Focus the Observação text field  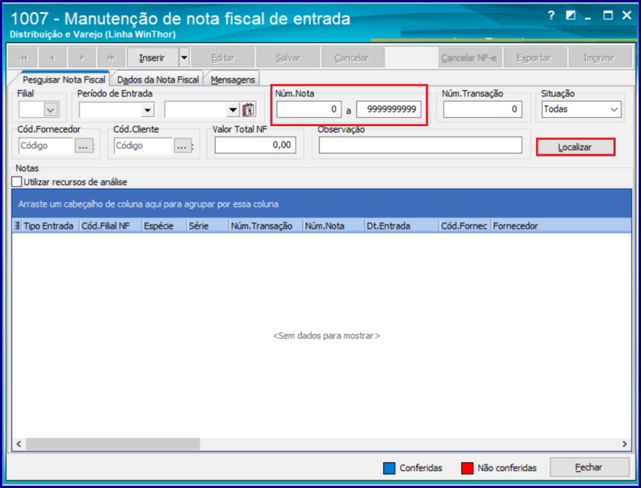420,145
